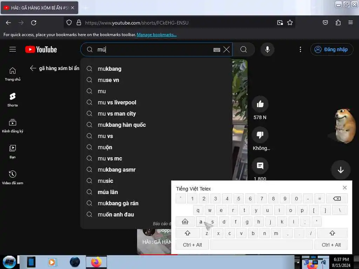
Task: Toggle the left Shift key on virtual keyboard
Action: click(x=188, y=233)
